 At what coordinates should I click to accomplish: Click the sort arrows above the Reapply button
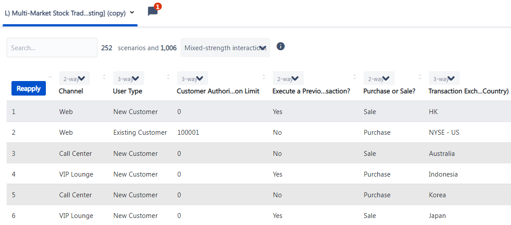pyautogui.click(x=50, y=77)
